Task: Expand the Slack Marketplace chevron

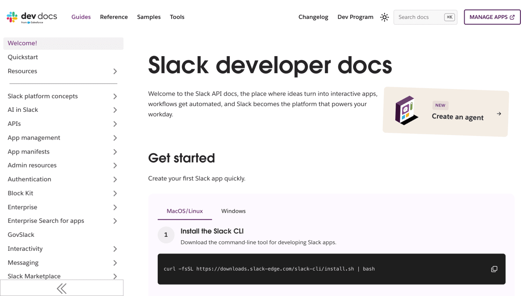Action: (115, 276)
